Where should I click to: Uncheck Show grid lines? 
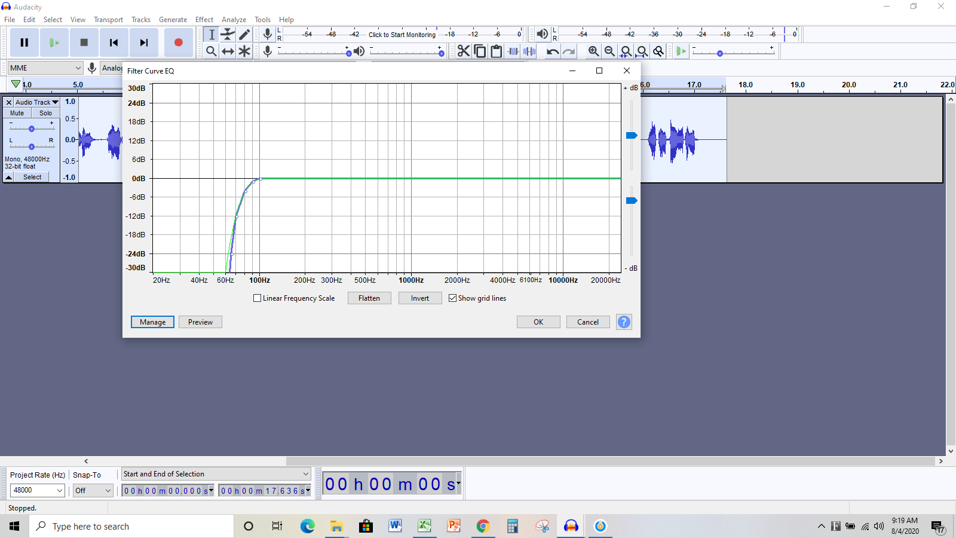click(453, 298)
